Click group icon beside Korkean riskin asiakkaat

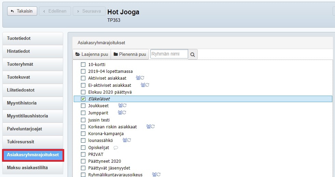pyautogui.click(x=151, y=127)
